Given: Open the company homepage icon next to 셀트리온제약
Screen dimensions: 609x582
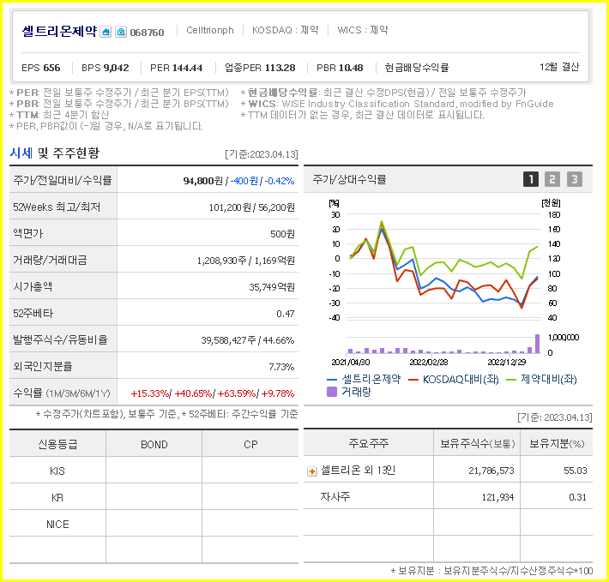Looking at the screenshot, I should click(x=106, y=32).
